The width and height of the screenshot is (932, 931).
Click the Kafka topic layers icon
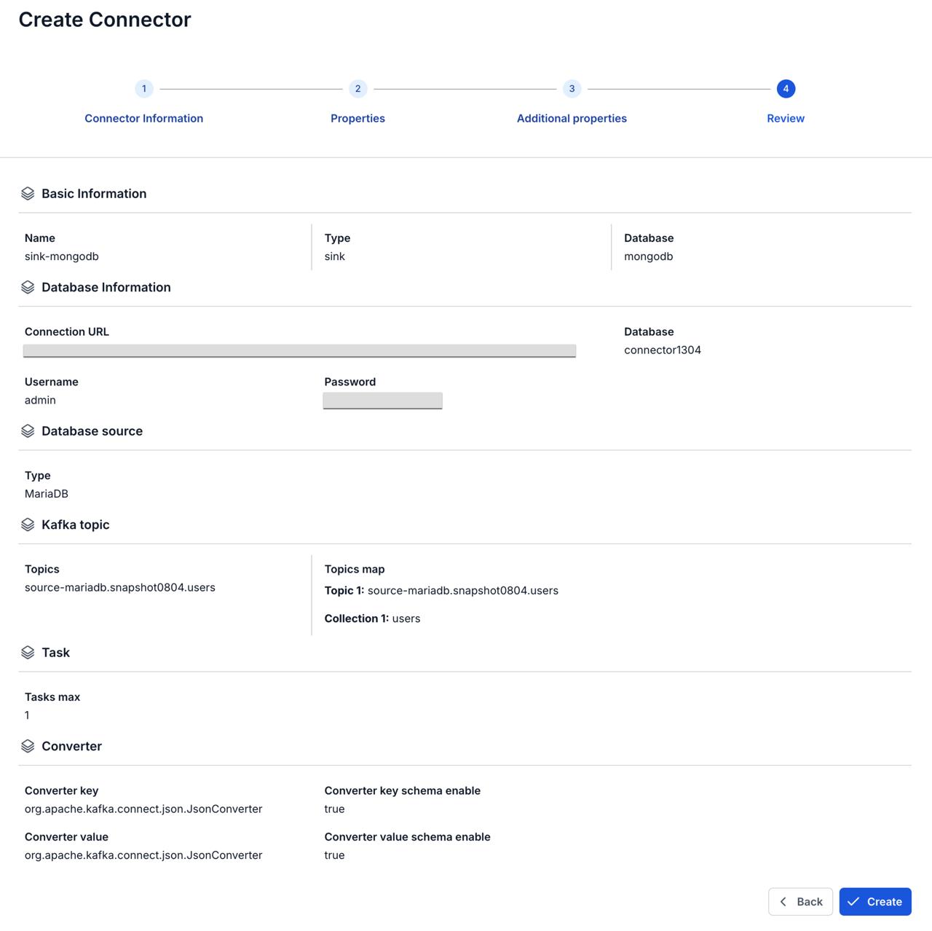pos(28,525)
